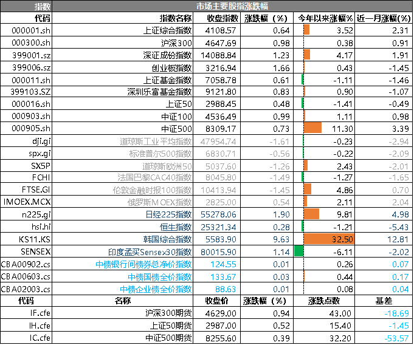This screenshot has height=345, width=414.
Task: Open the 中债银行间债券总净价指数 entry
Action: click(143, 264)
